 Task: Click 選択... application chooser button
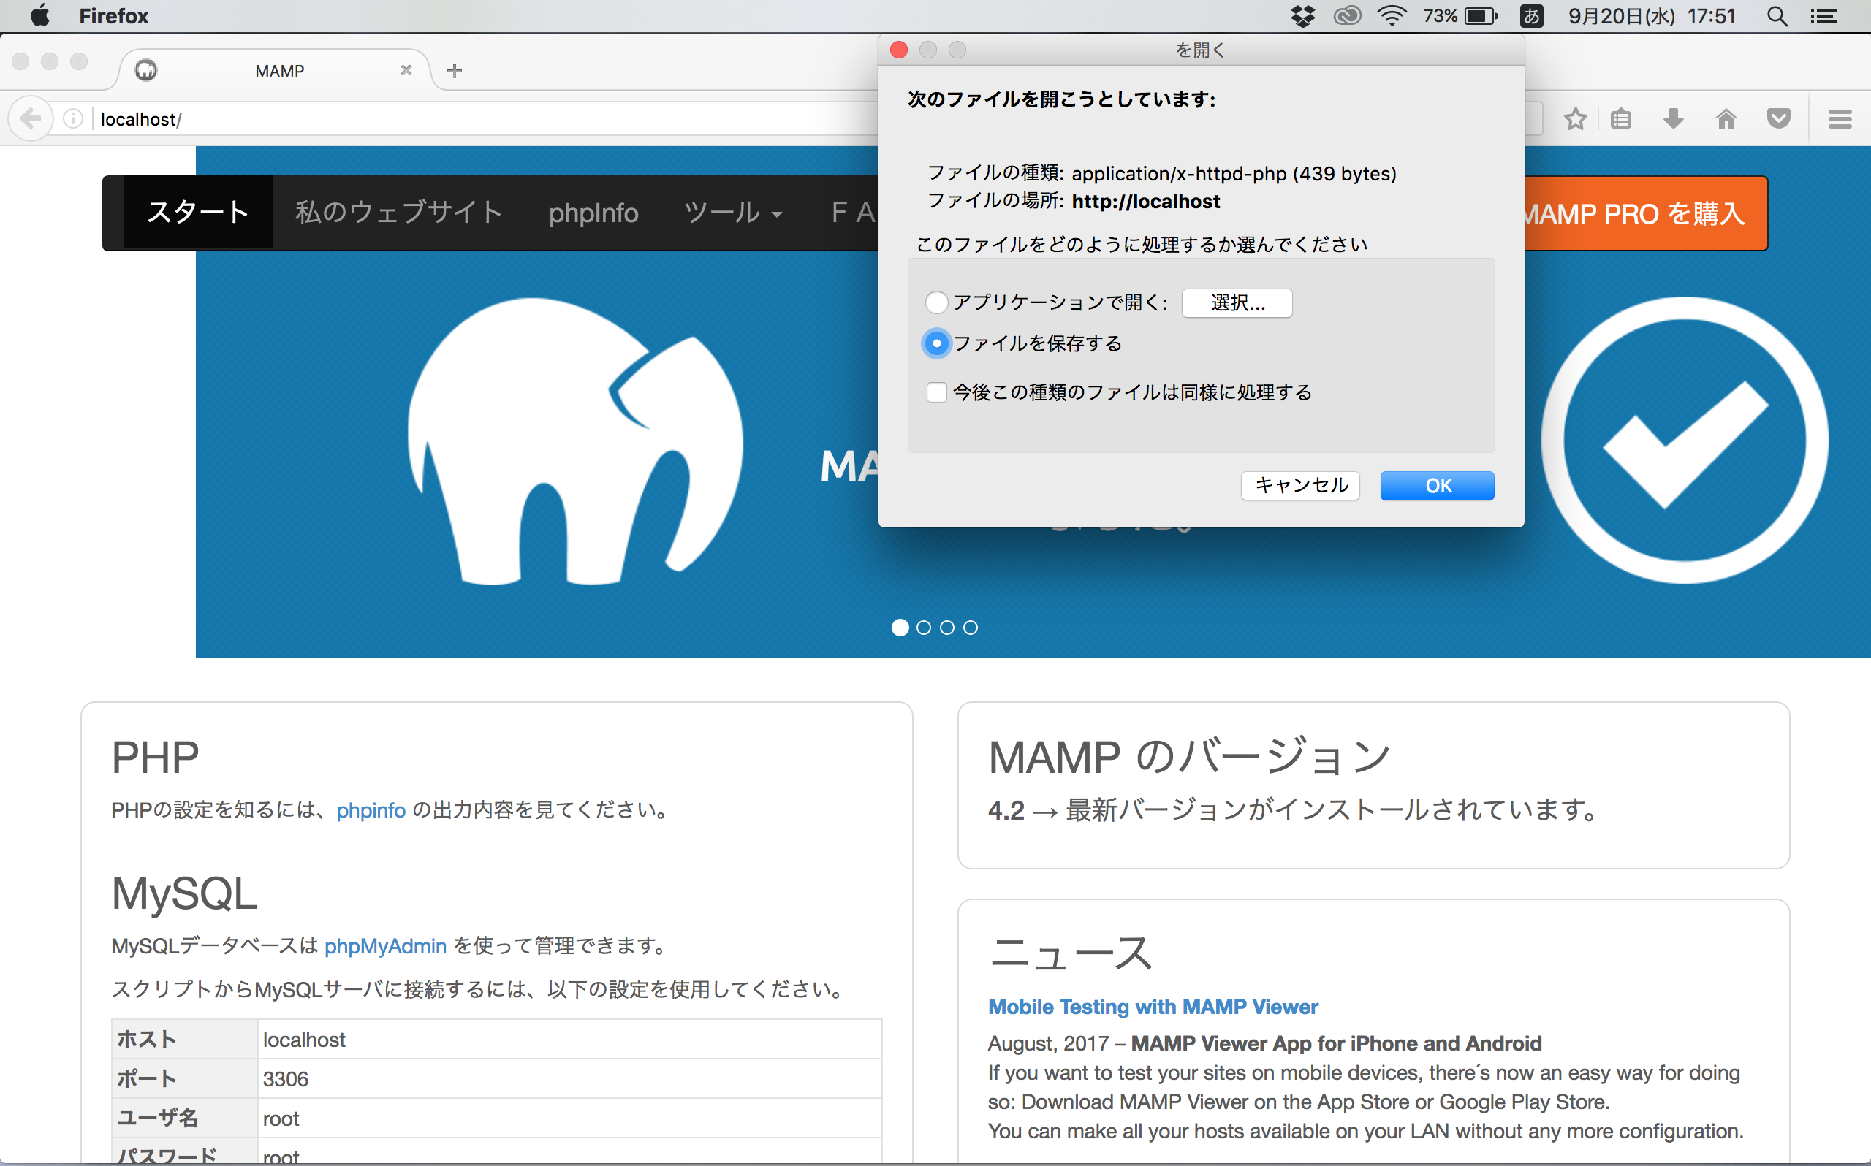1237,303
